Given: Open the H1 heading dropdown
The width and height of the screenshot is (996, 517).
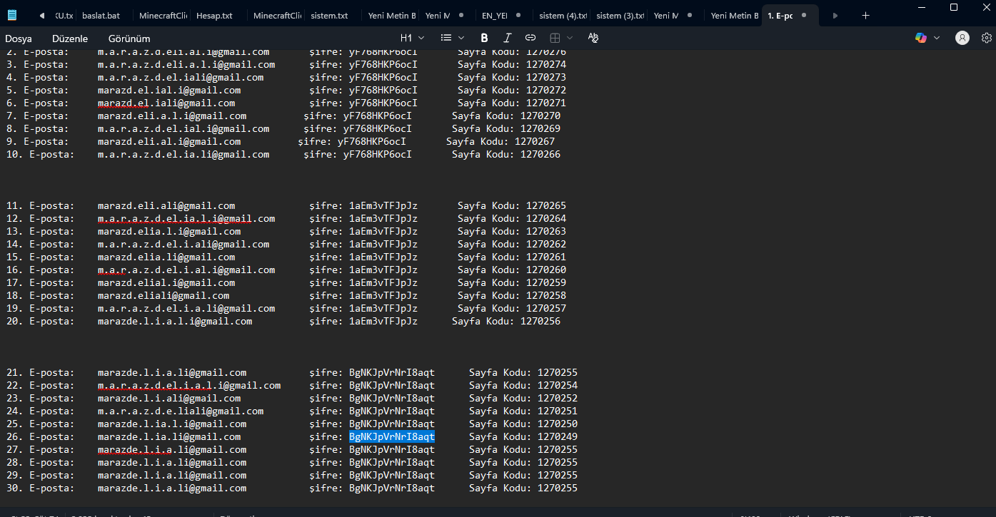Looking at the screenshot, I should [x=412, y=38].
